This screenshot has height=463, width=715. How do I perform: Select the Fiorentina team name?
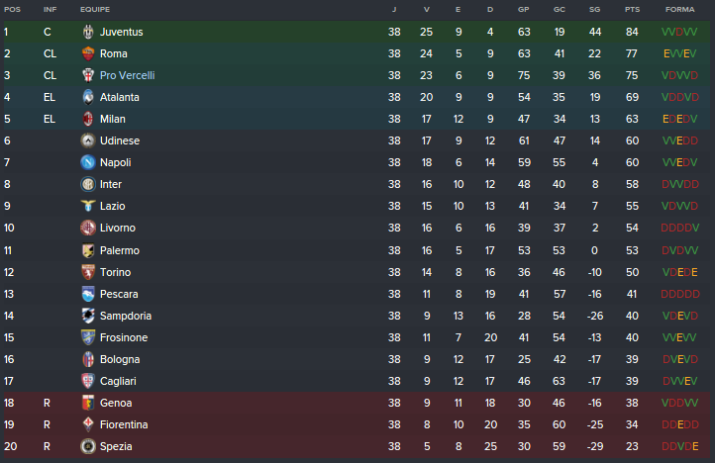click(x=124, y=424)
